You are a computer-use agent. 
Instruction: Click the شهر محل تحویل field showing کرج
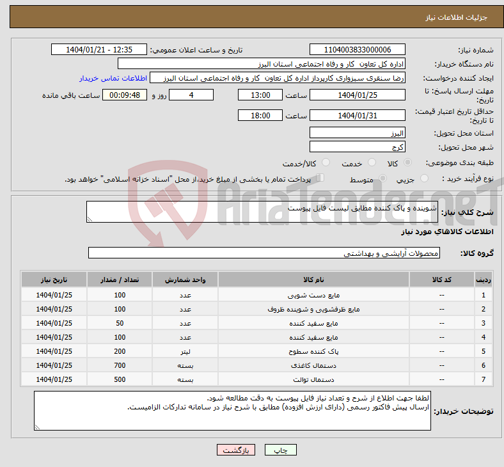coord(357,147)
